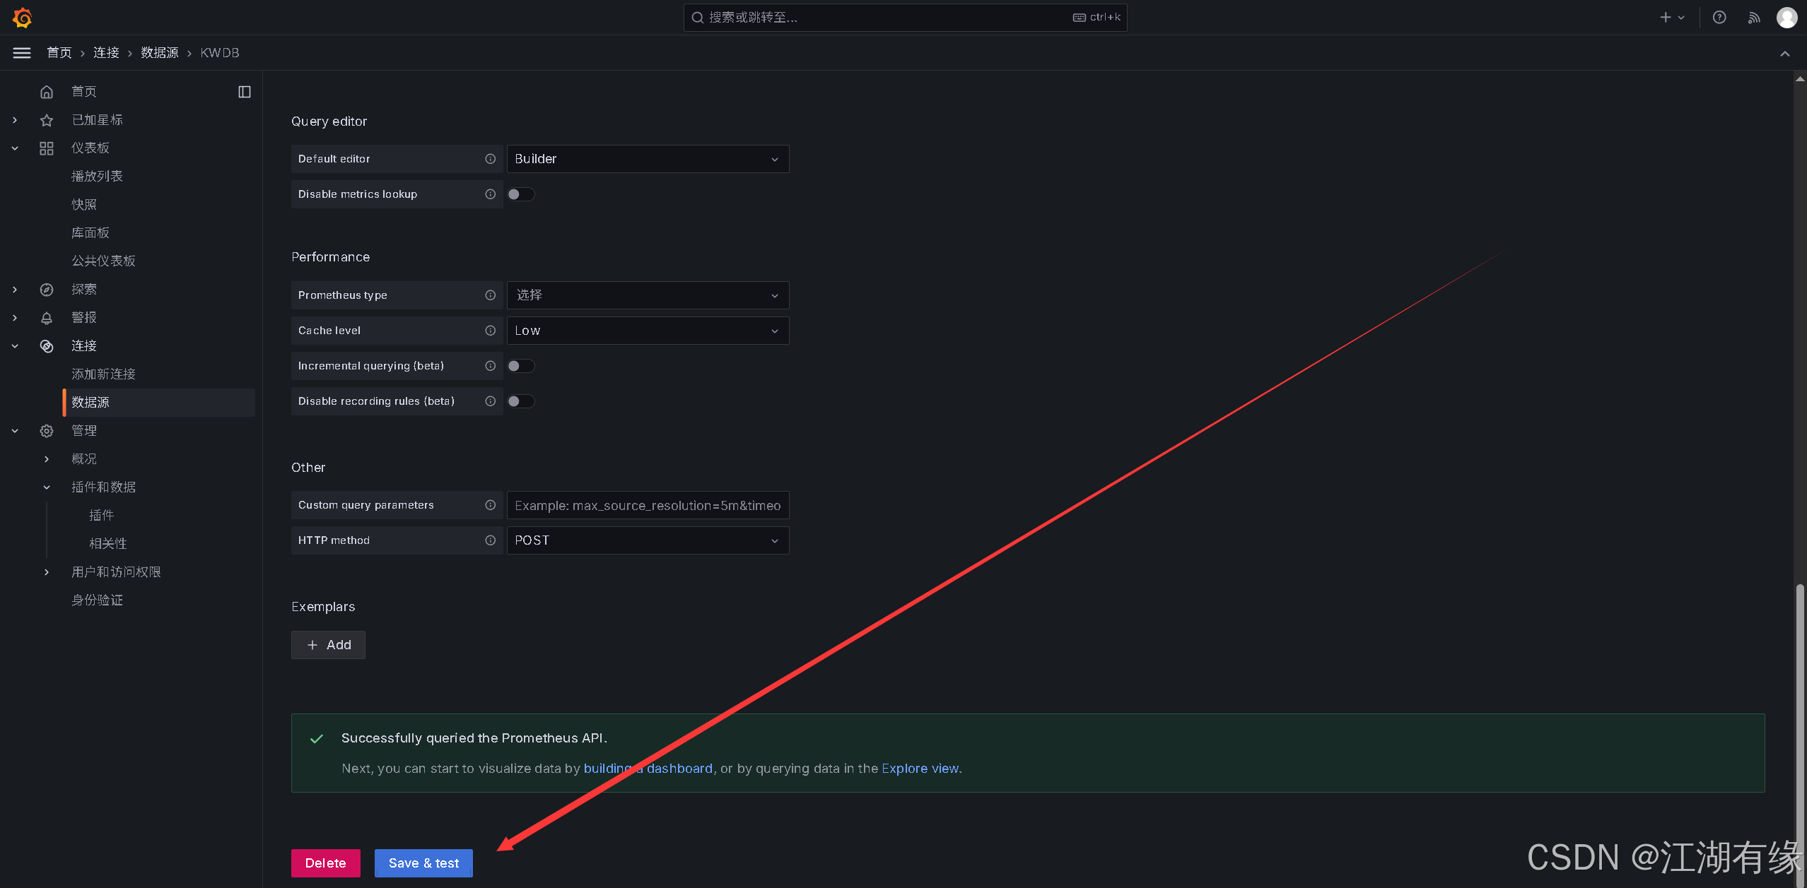Expand the 警报 section

(15, 318)
